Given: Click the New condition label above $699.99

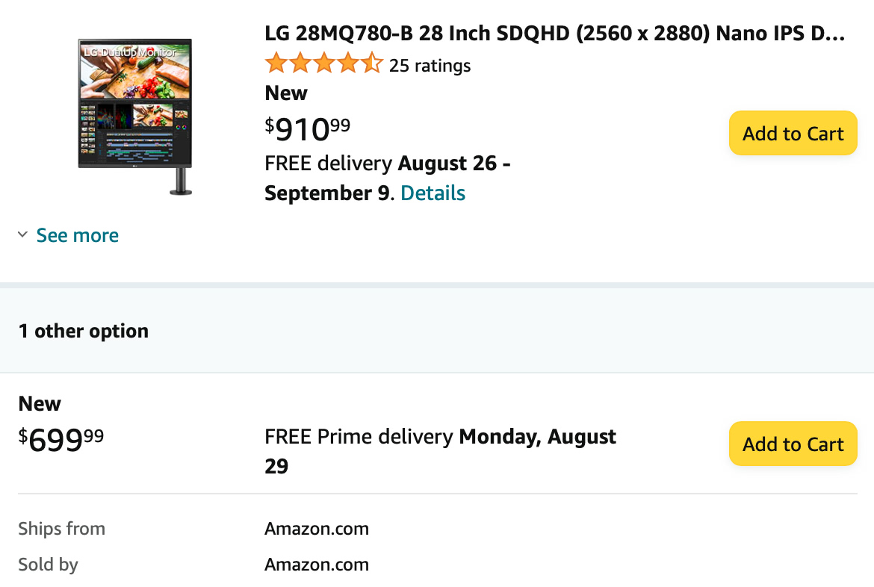Looking at the screenshot, I should pos(40,403).
